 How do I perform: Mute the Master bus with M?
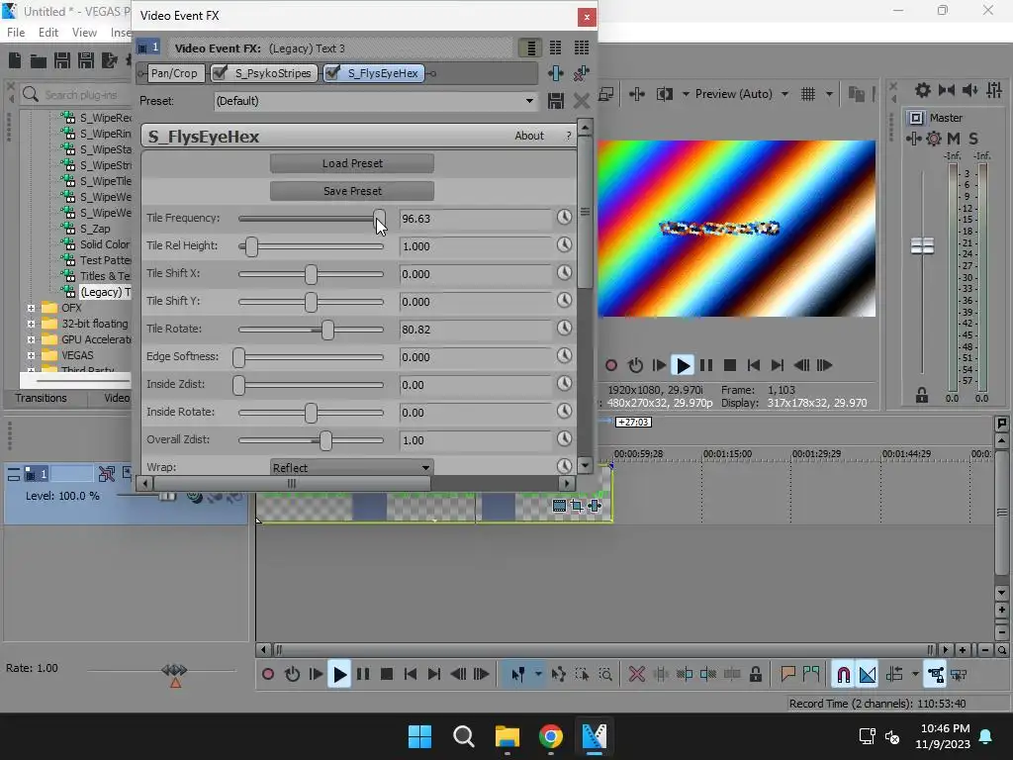point(953,139)
